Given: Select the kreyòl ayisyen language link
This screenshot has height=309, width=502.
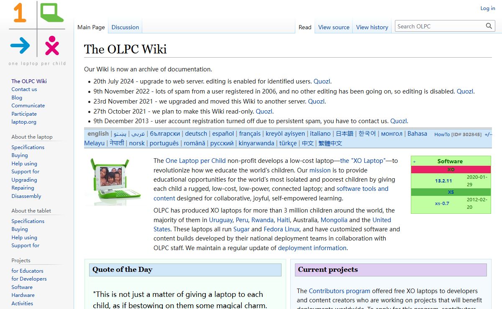Looking at the screenshot, I should point(285,134).
